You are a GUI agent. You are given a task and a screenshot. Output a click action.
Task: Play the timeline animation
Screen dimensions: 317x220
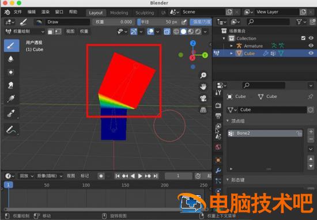(x=140, y=176)
